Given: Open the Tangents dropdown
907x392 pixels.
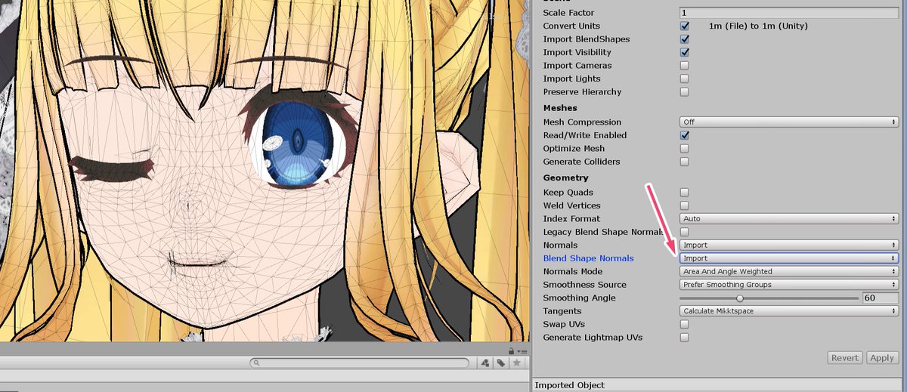Looking at the screenshot, I should coord(789,311).
